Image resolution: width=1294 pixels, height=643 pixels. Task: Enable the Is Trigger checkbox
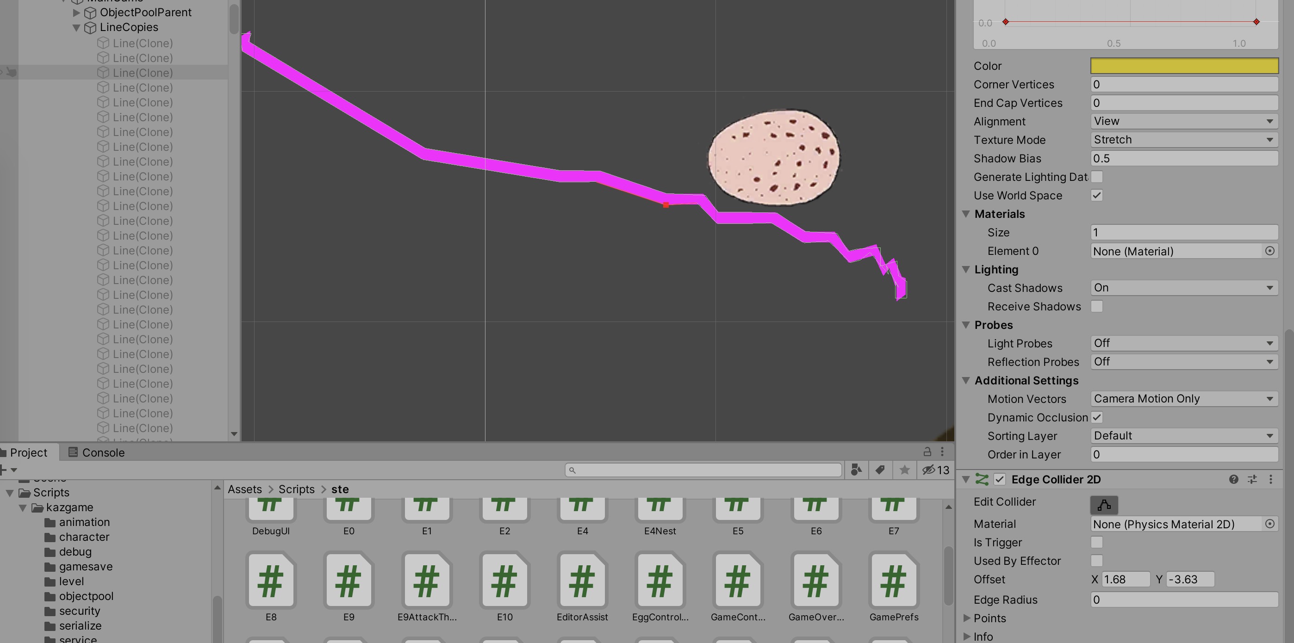click(1097, 542)
